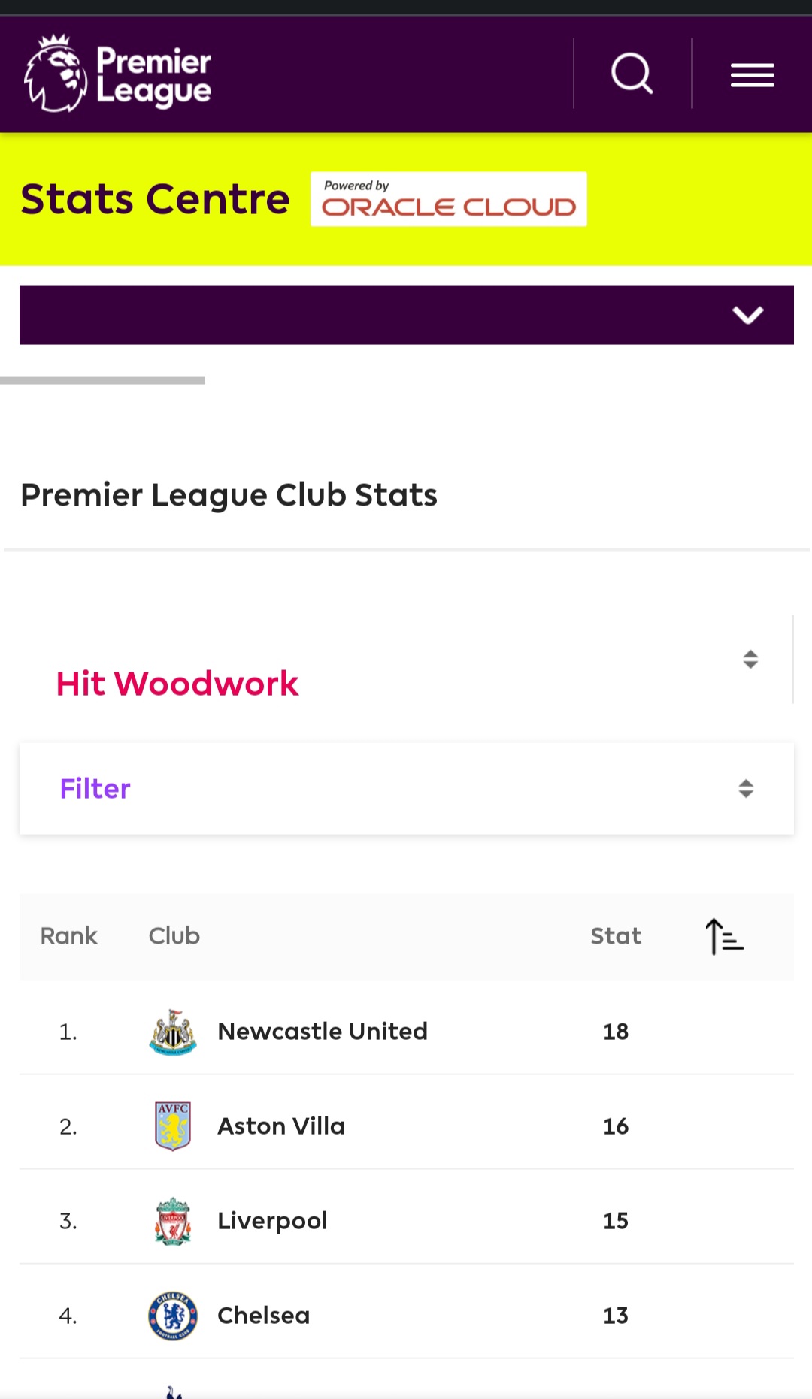Open the hamburger menu icon
The height and width of the screenshot is (1399, 812).
click(752, 75)
